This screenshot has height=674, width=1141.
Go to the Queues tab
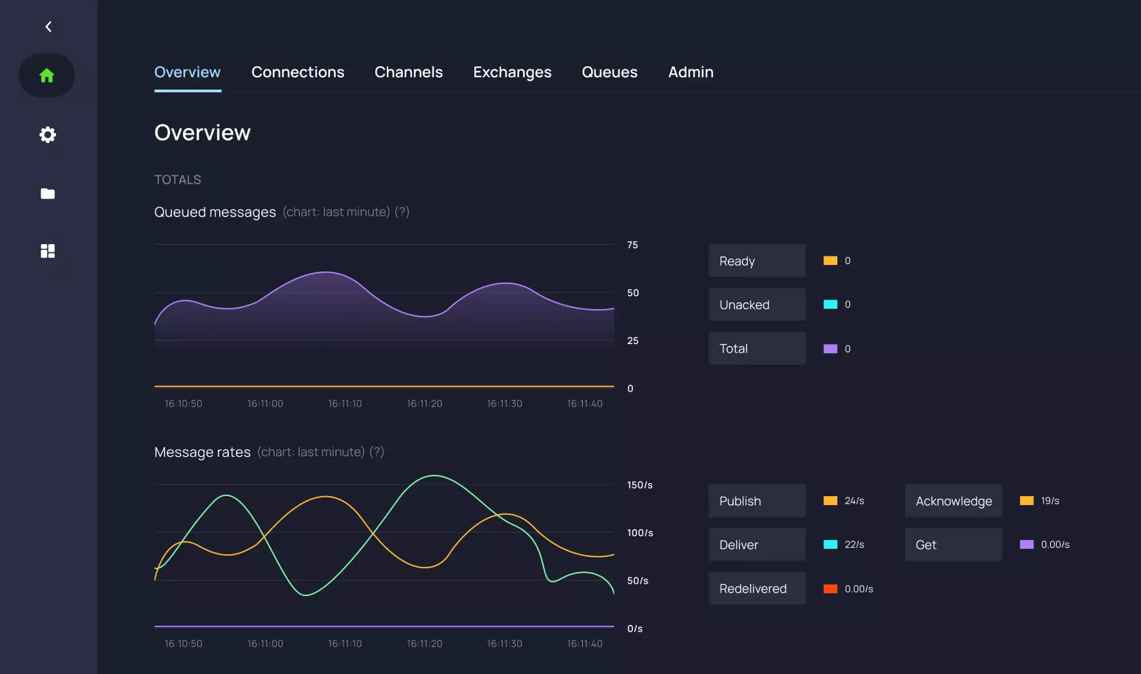(x=609, y=72)
